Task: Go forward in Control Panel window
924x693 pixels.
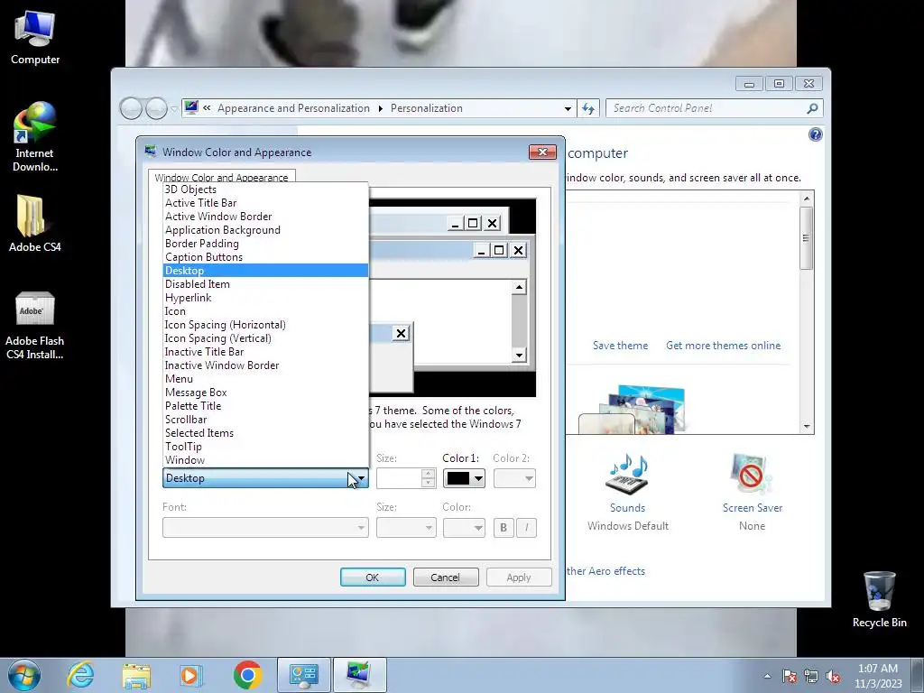Action: pyautogui.click(x=156, y=108)
